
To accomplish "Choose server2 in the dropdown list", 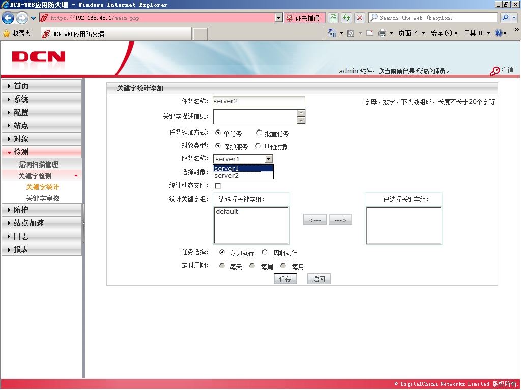I will coord(243,175).
